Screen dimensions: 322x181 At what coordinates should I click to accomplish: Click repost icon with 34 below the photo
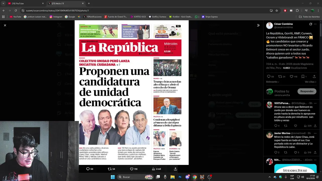110,169
